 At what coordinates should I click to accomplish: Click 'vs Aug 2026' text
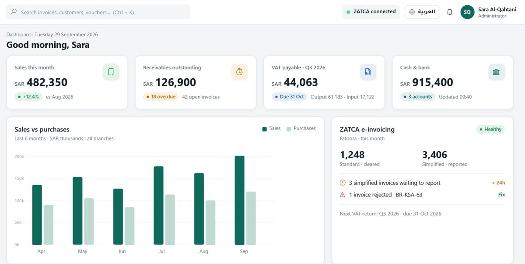point(59,97)
